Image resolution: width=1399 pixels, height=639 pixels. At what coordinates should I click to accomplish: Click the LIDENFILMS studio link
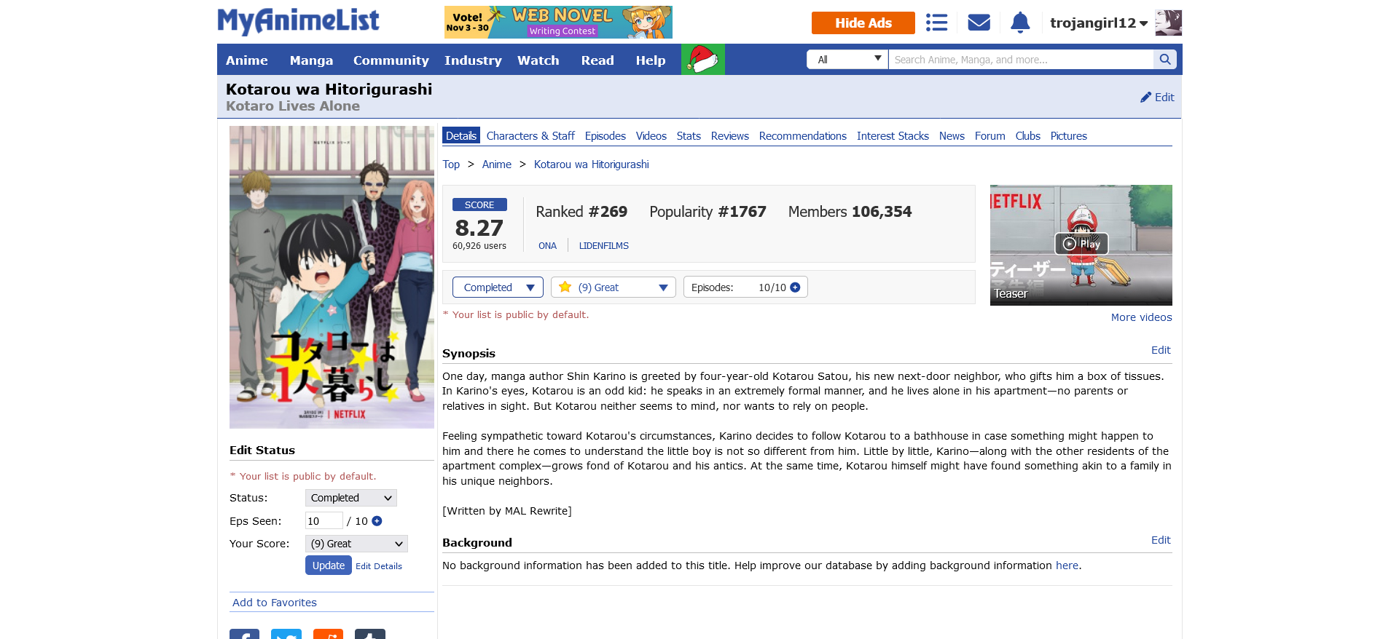pyautogui.click(x=604, y=246)
